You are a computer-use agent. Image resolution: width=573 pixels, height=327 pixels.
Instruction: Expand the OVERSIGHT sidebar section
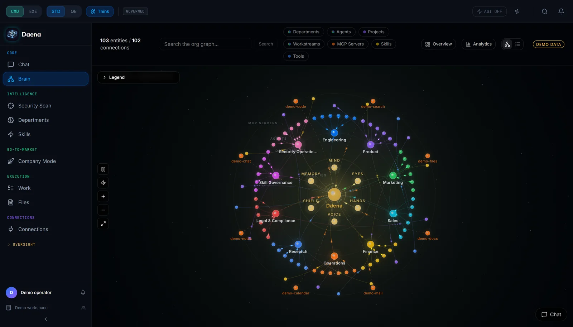click(21, 245)
